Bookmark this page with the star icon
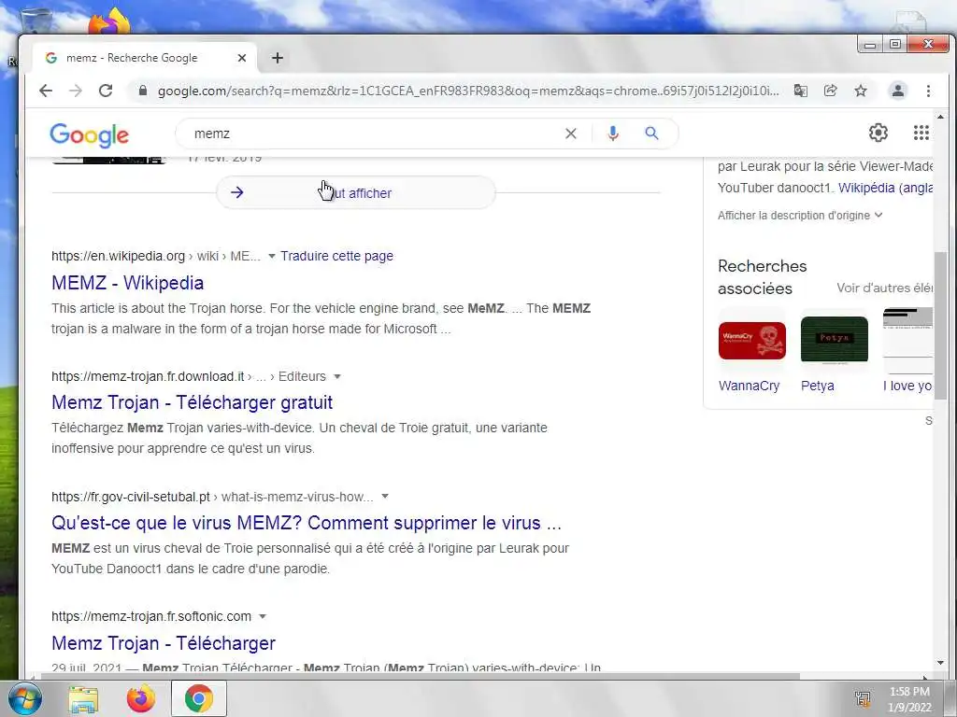 (861, 91)
